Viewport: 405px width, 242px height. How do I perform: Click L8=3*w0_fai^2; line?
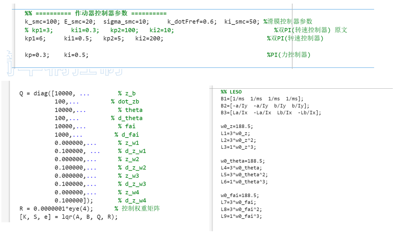tap(241, 209)
